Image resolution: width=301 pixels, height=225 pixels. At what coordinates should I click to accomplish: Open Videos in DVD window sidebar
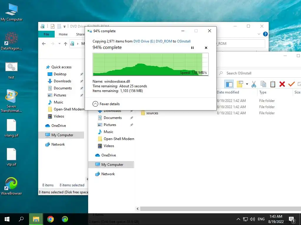(x=56, y=116)
